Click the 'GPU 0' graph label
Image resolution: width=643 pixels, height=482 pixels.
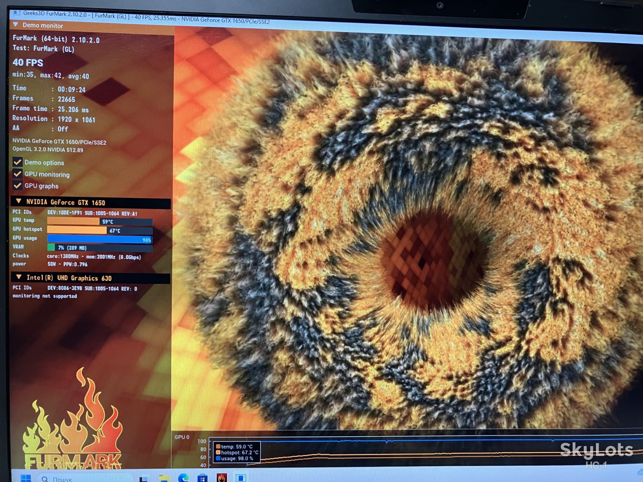click(182, 437)
